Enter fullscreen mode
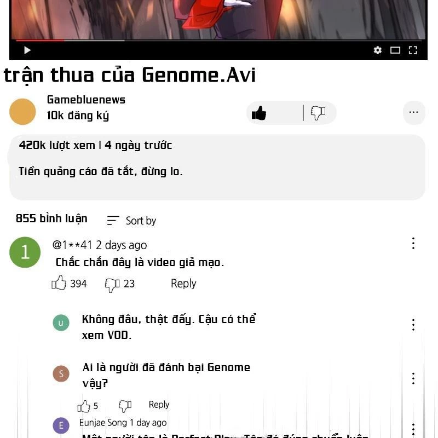The height and width of the screenshot is (438, 438). [x=413, y=50]
